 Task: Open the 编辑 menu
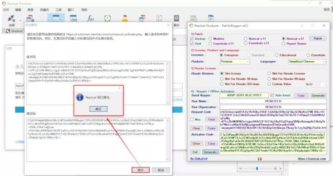click(x=18, y=10)
